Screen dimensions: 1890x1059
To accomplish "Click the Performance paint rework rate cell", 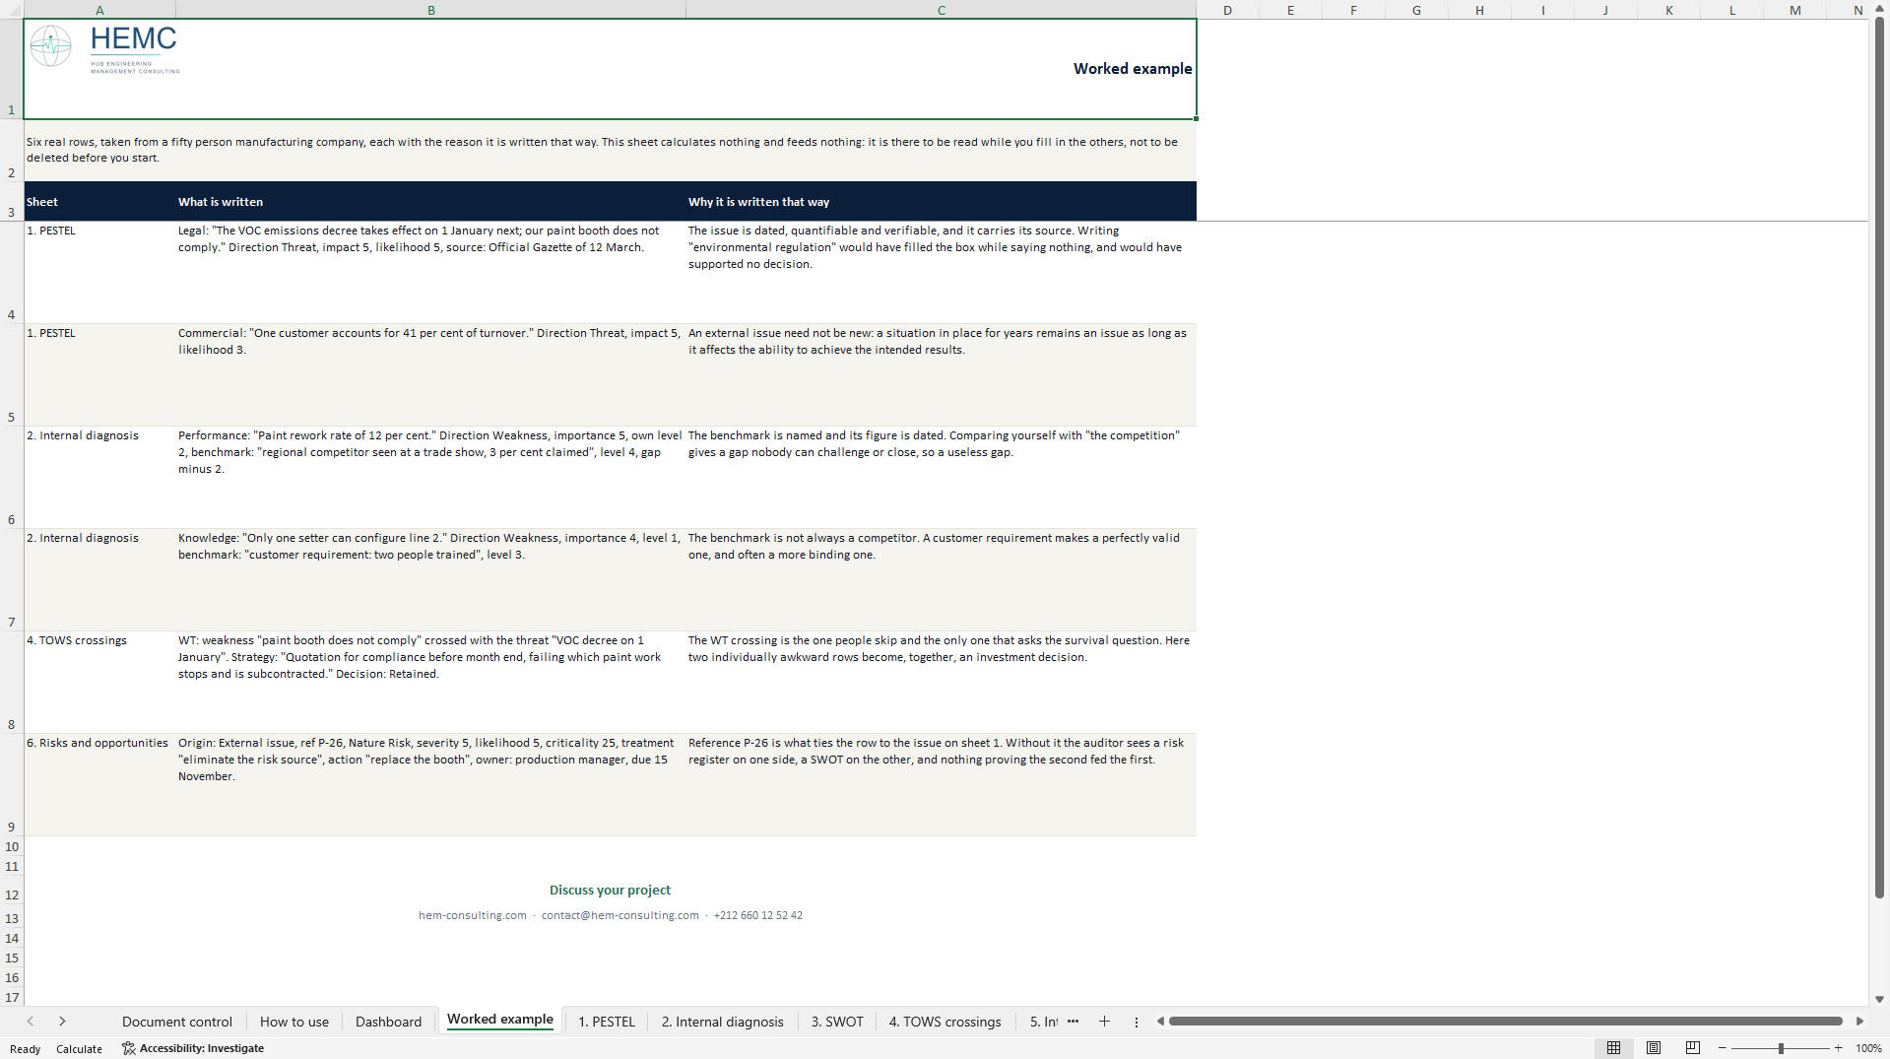I will pos(430,477).
